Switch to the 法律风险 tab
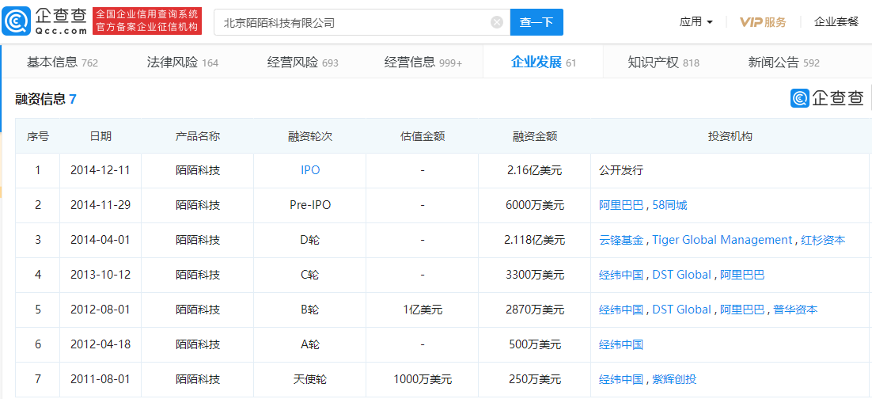The height and width of the screenshot is (399, 872). pyautogui.click(x=182, y=63)
